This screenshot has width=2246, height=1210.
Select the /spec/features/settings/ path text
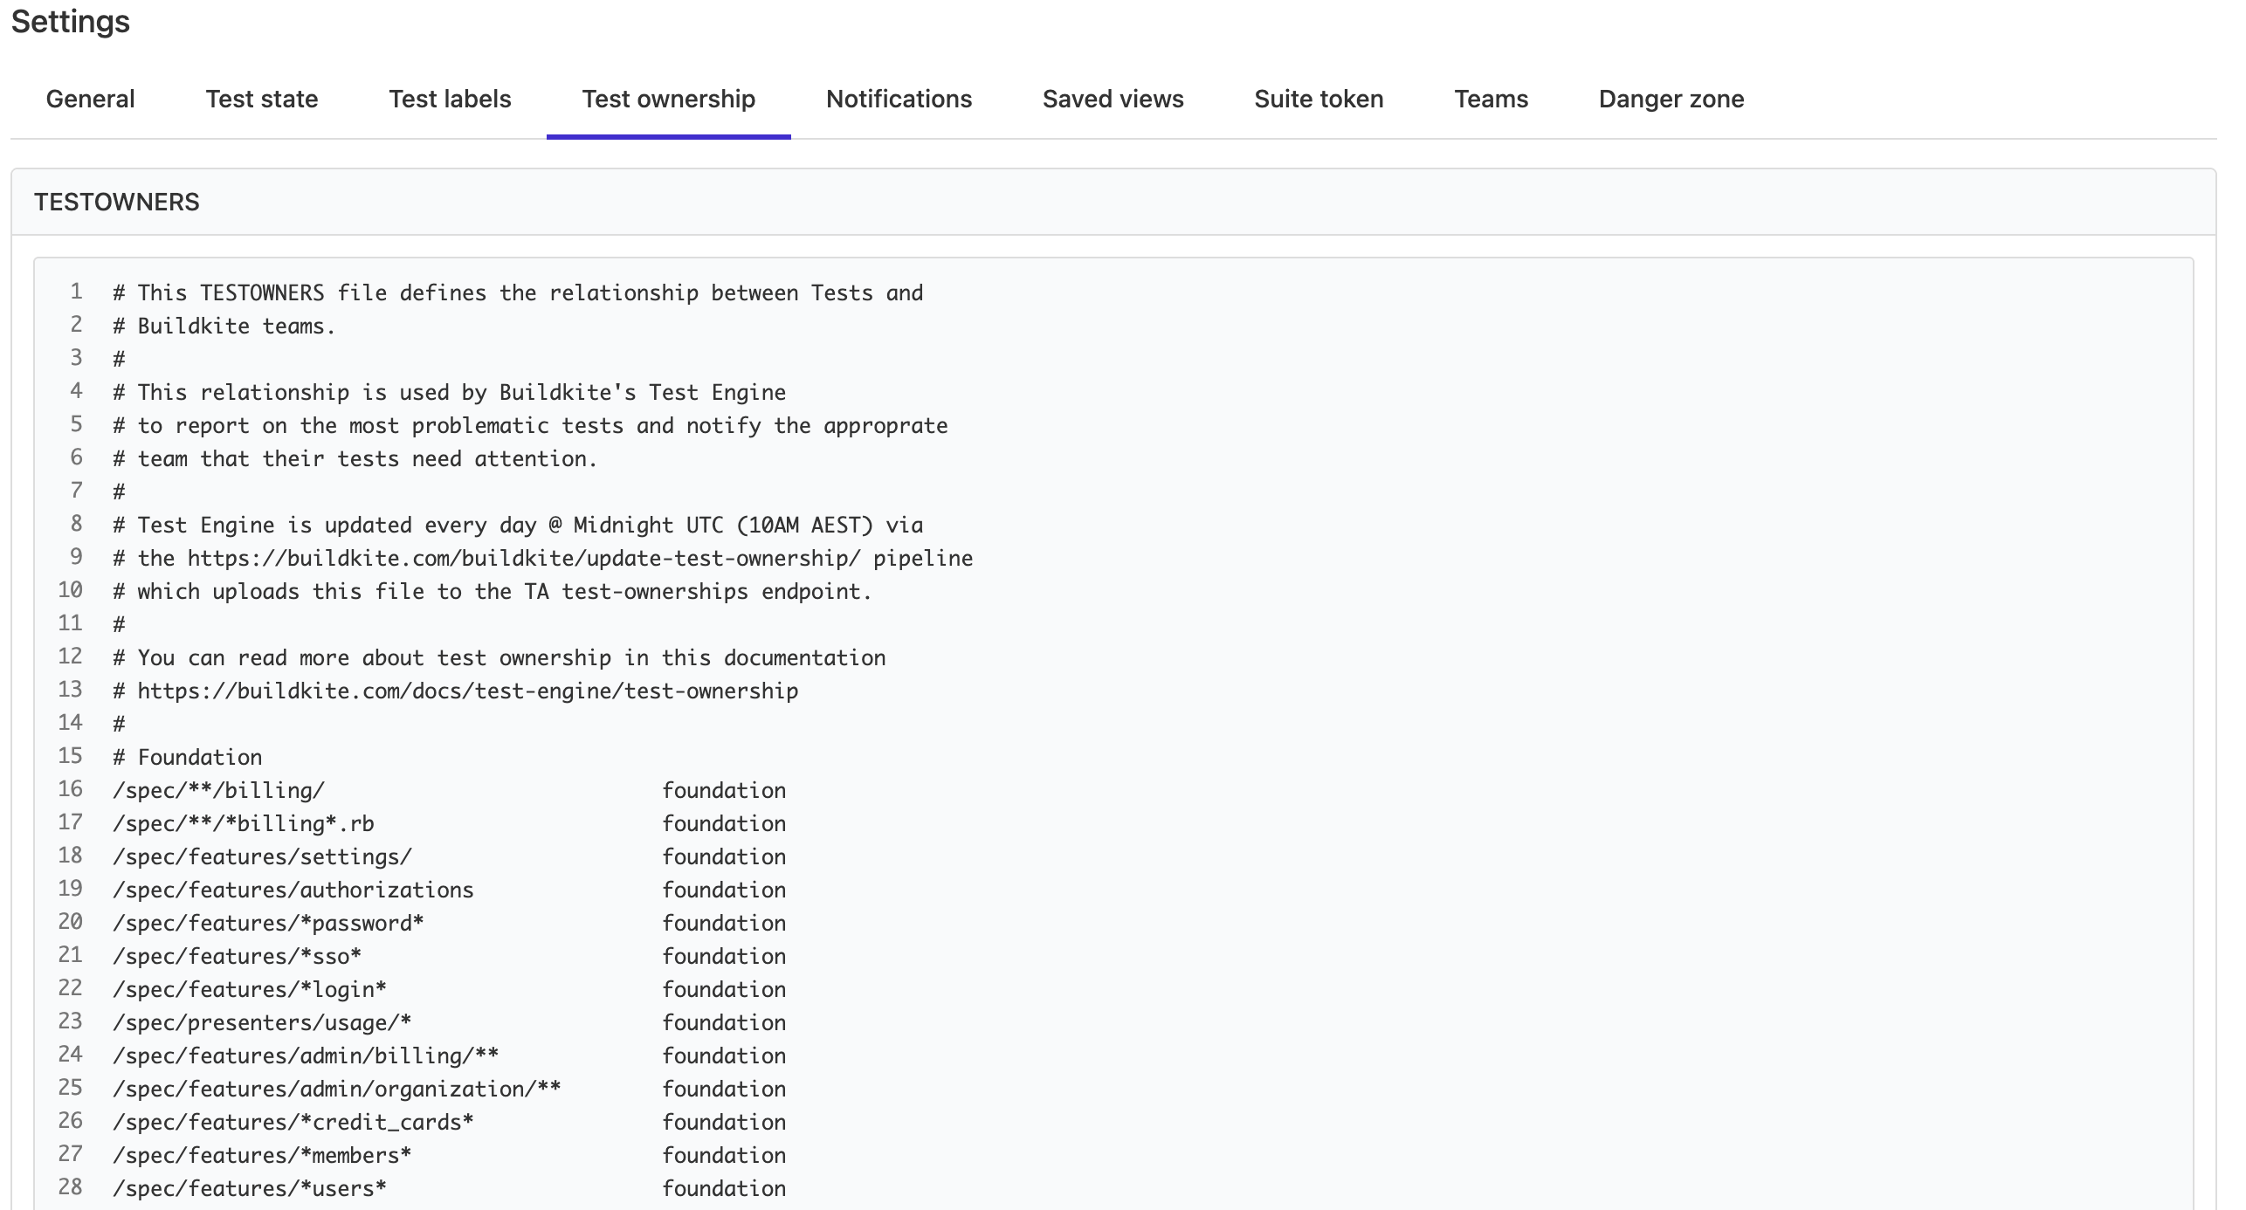pyautogui.click(x=261, y=856)
